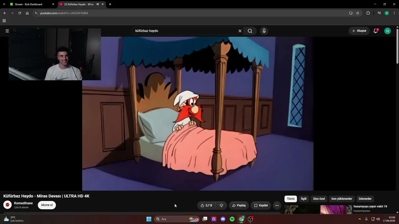Open YouTube notifications bell
This screenshot has height=224, width=399.
click(376, 31)
